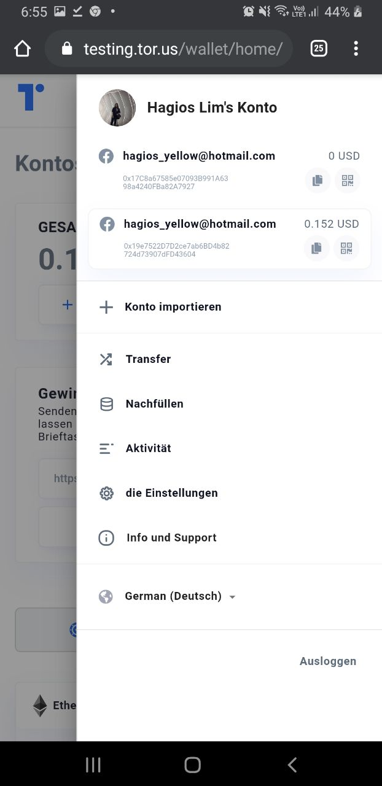Expand the German (Deutsch) language dropdown
The height and width of the screenshot is (786, 382).
[x=173, y=596]
